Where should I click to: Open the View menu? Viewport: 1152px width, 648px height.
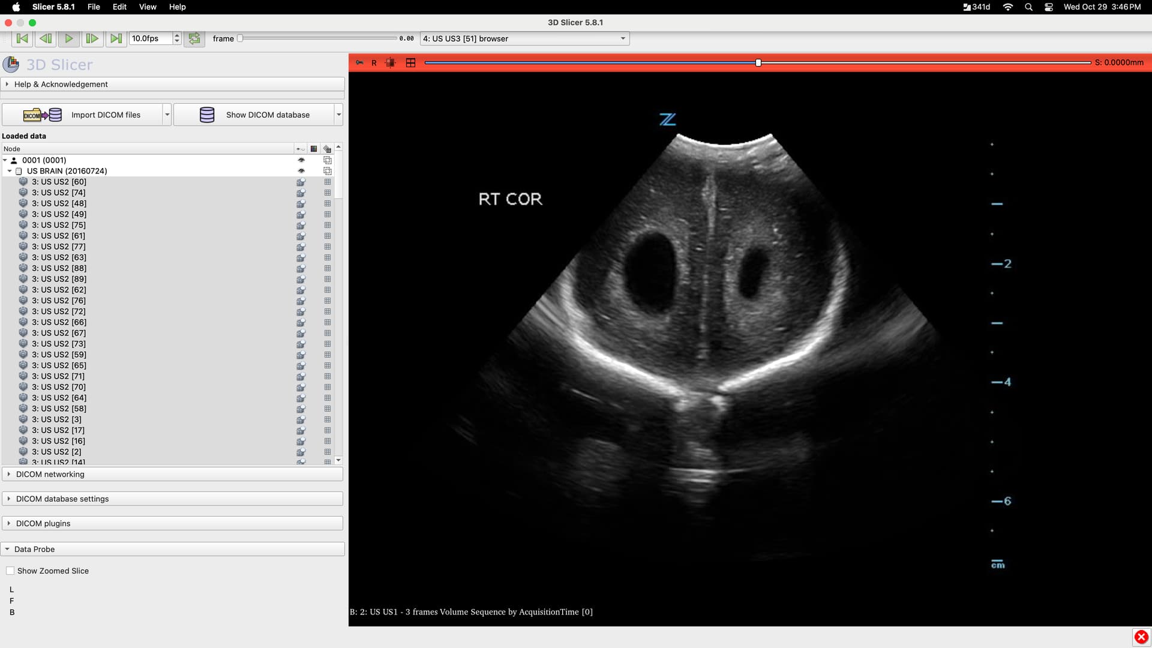click(148, 7)
